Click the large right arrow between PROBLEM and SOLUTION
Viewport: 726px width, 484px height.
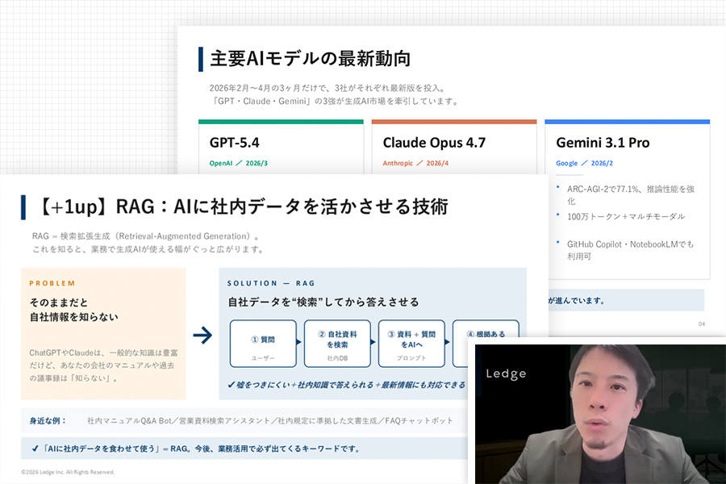click(202, 335)
